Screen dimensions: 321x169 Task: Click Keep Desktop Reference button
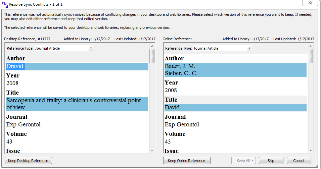point(28,161)
